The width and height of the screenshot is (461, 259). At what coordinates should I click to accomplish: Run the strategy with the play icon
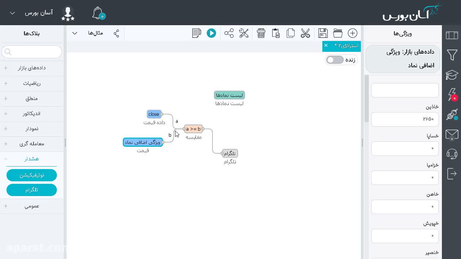pyautogui.click(x=211, y=33)
